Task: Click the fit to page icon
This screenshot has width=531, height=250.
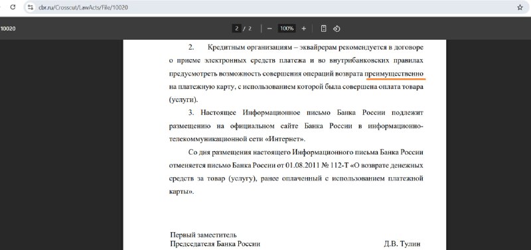Action: click(323, 29)
